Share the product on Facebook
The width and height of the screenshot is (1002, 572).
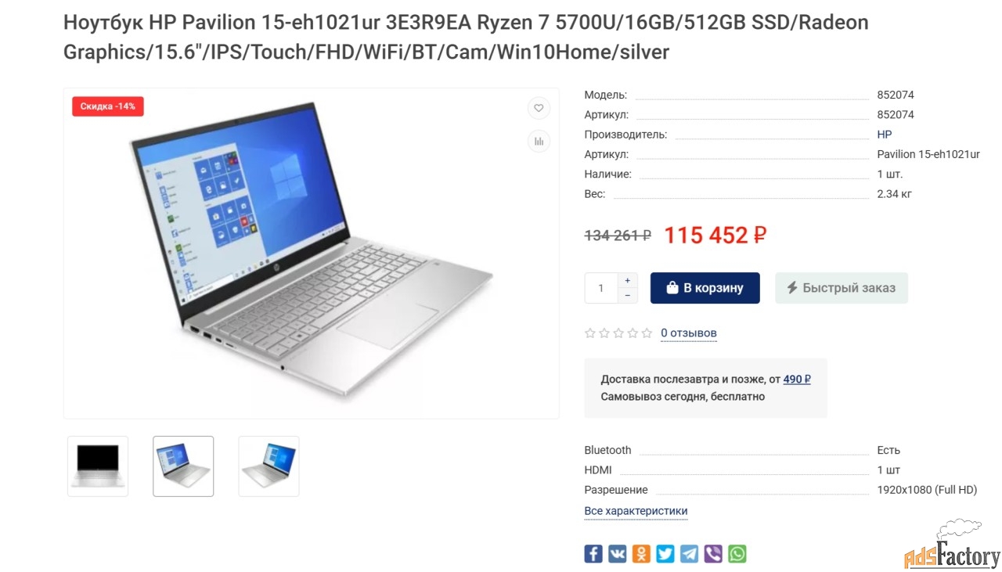tap(593, 554)
